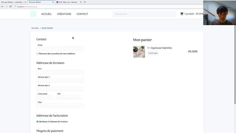Image resolution: width=236 pixels, height=133 pixels.
Task: Click the ACCUEIL breadcrumb link
Action: point(35,28)
